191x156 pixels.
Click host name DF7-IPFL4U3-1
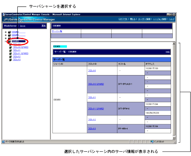coord(125,84)
